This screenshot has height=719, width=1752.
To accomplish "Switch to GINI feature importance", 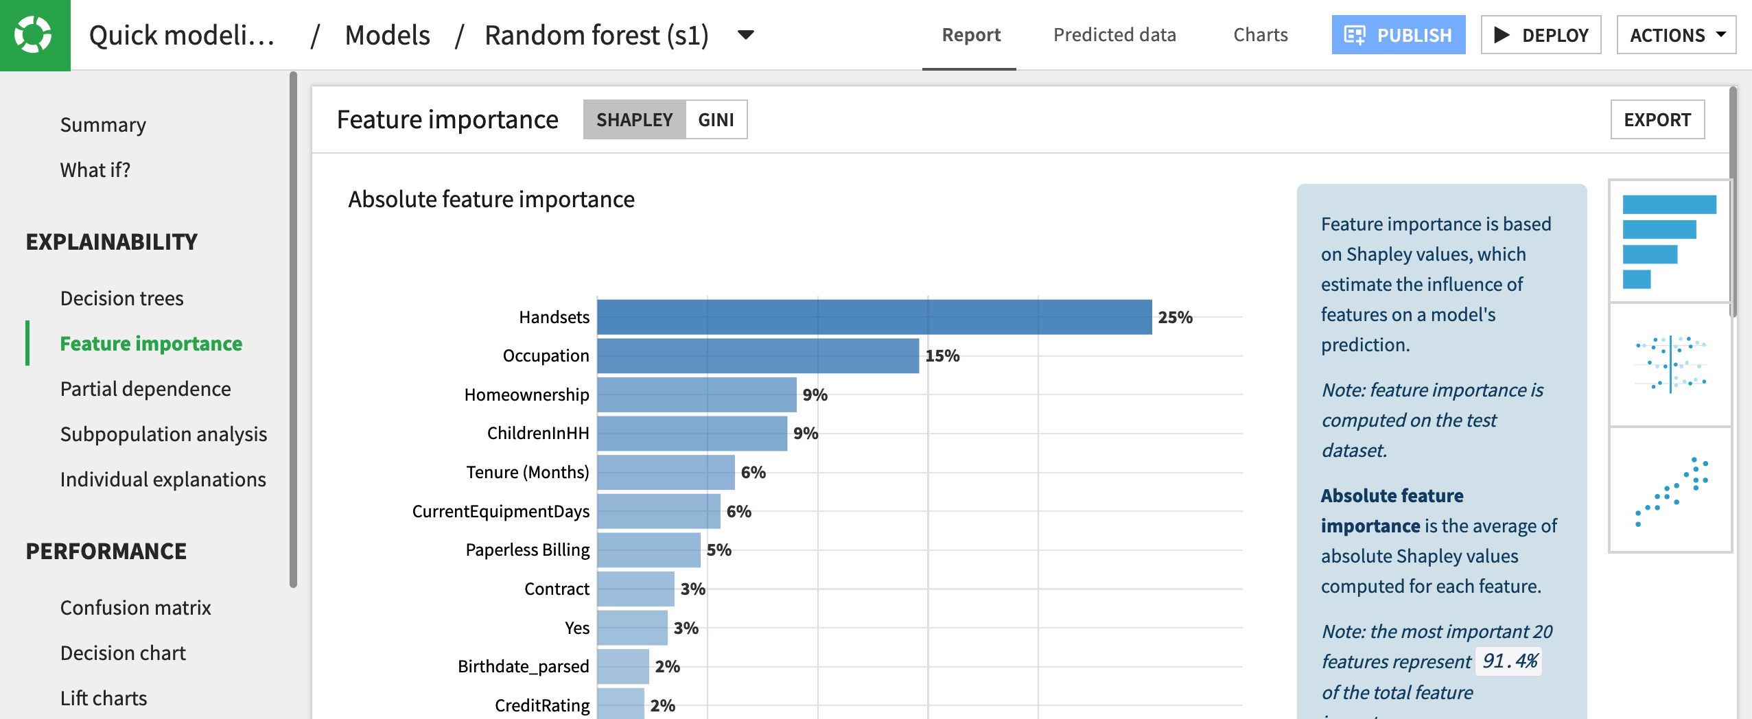I will coord(715,119).
